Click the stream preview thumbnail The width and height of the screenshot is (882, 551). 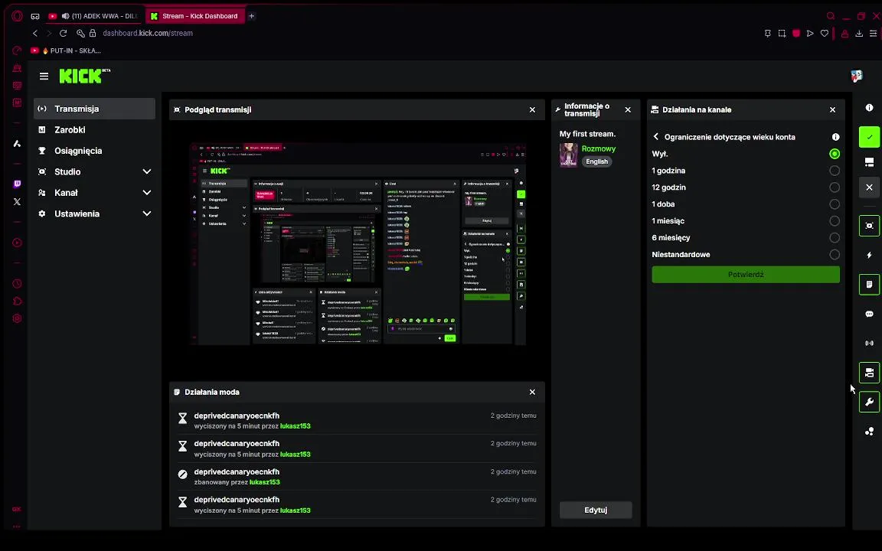click(358, 244)
